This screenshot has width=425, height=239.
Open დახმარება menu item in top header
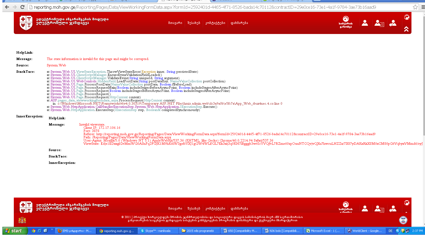239,23
